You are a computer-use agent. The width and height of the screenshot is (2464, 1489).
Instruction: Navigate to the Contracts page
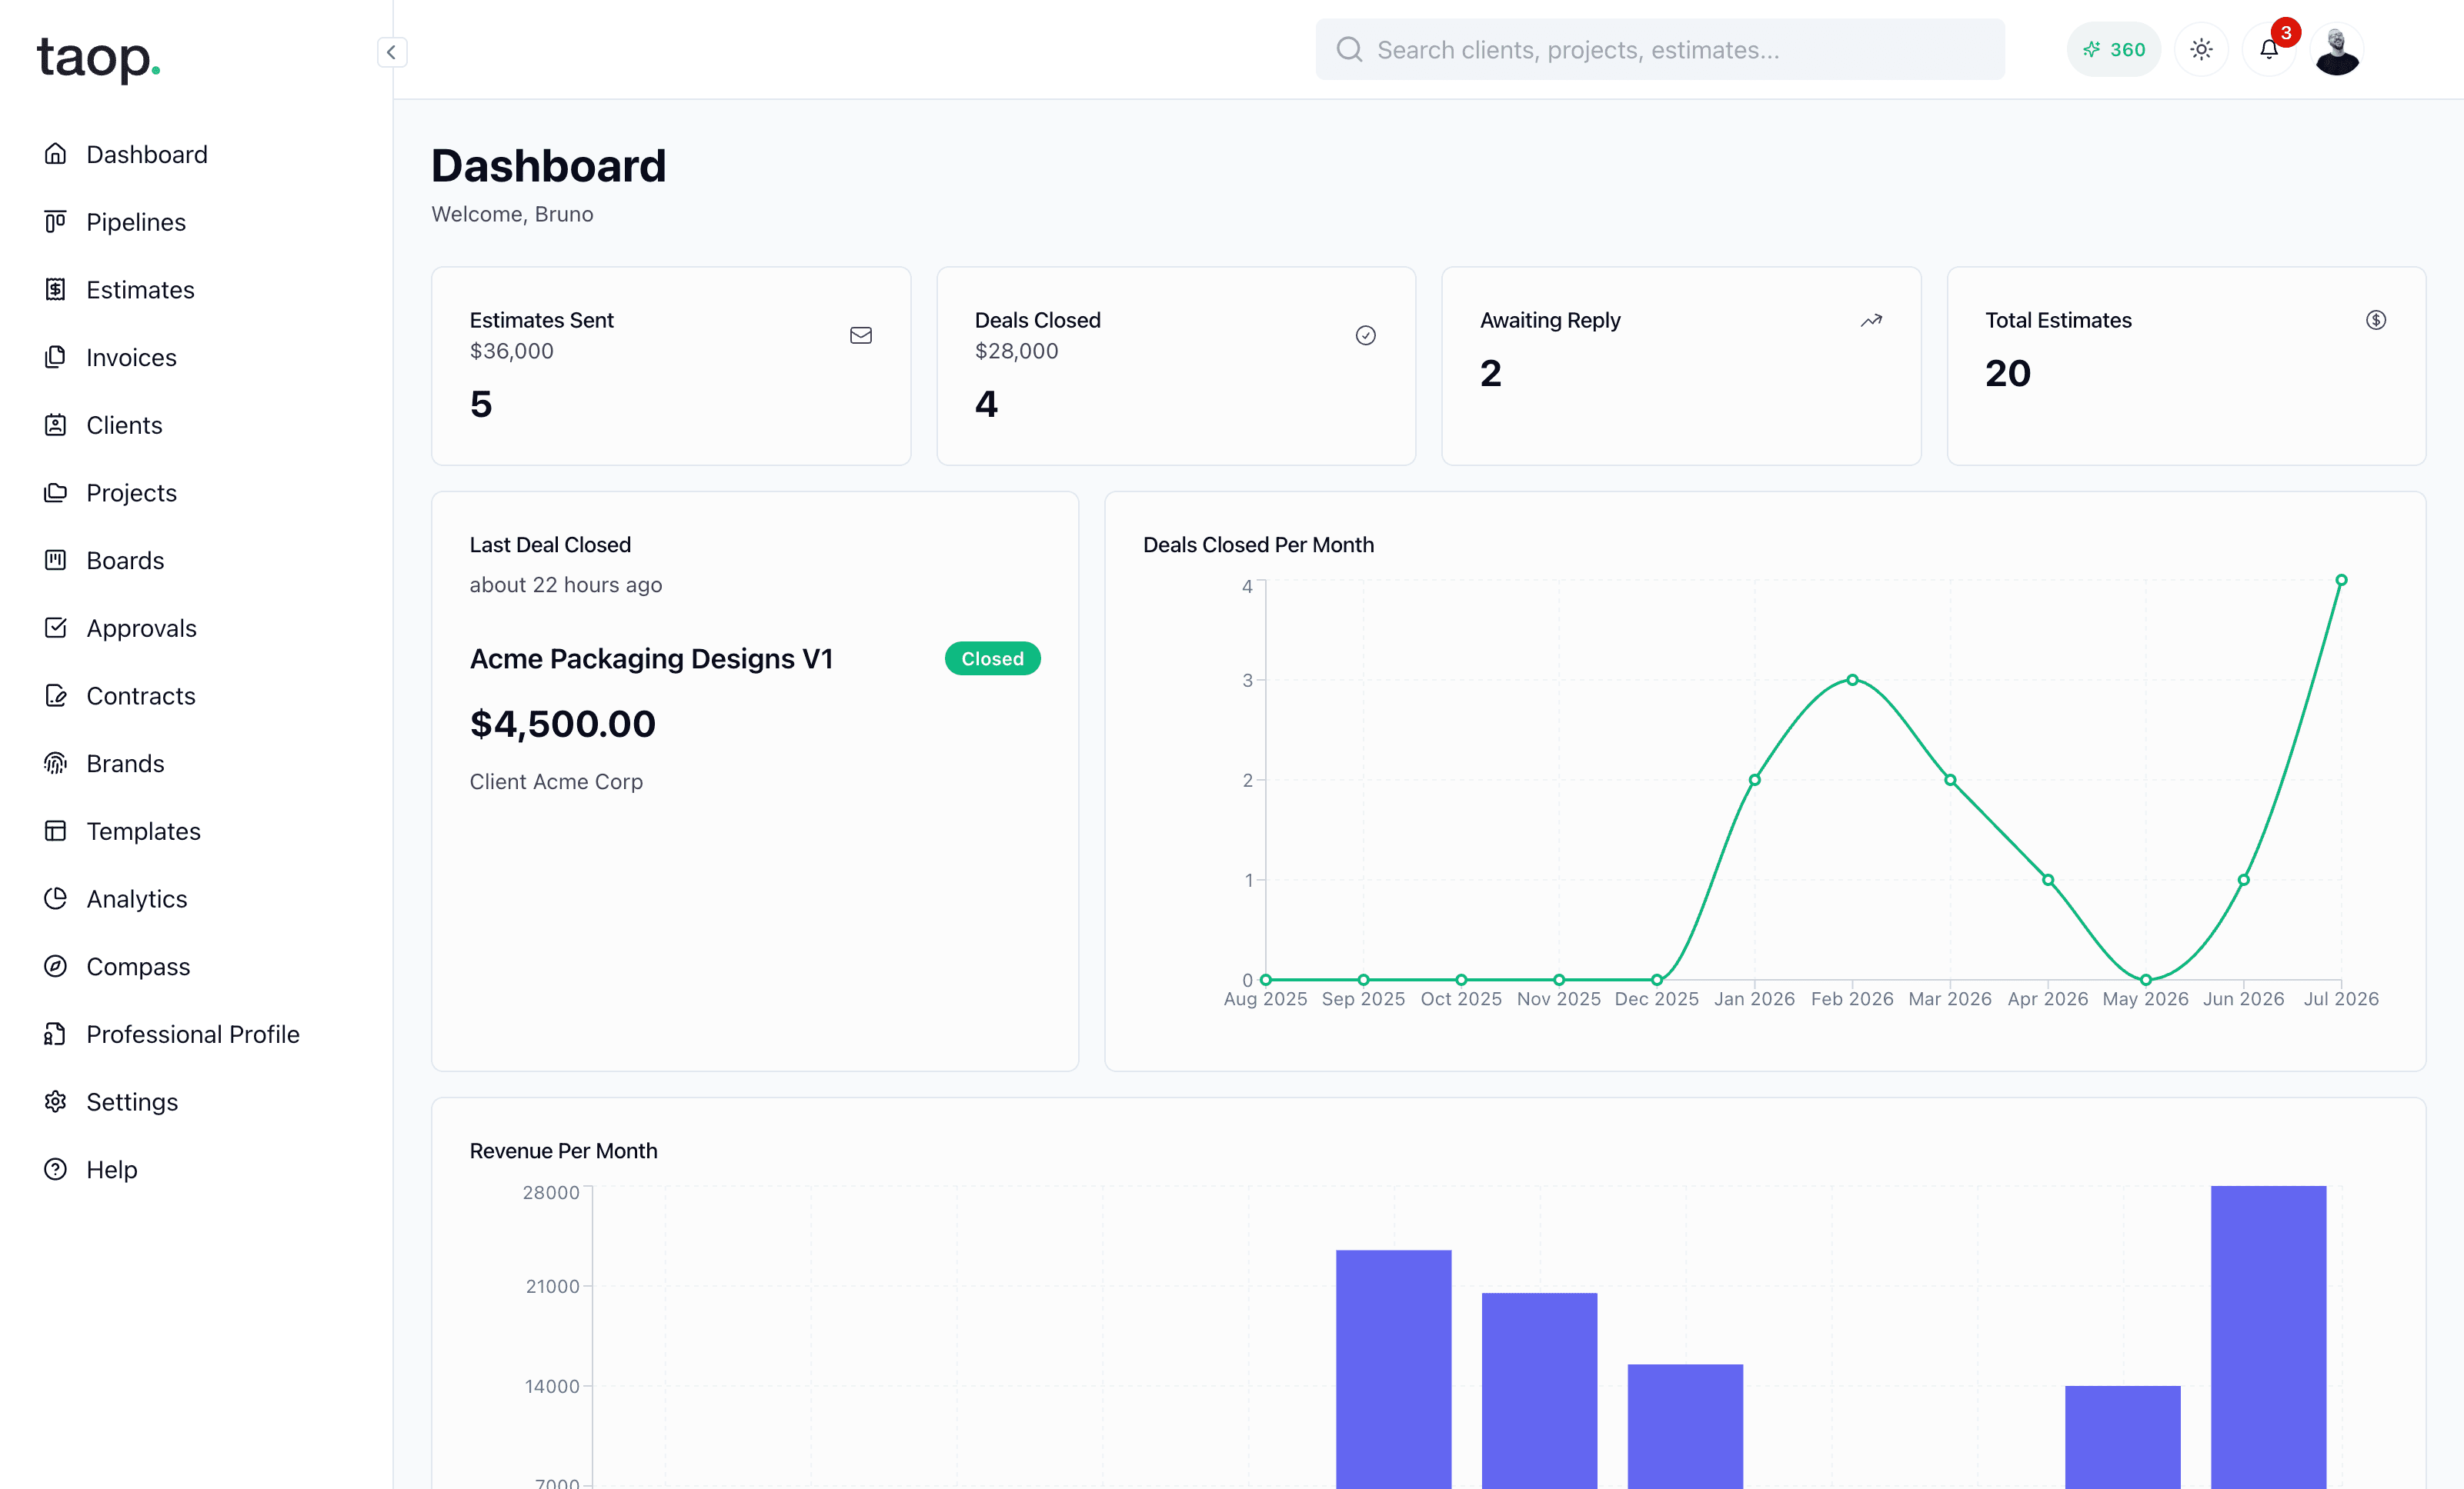pos(141,695)
